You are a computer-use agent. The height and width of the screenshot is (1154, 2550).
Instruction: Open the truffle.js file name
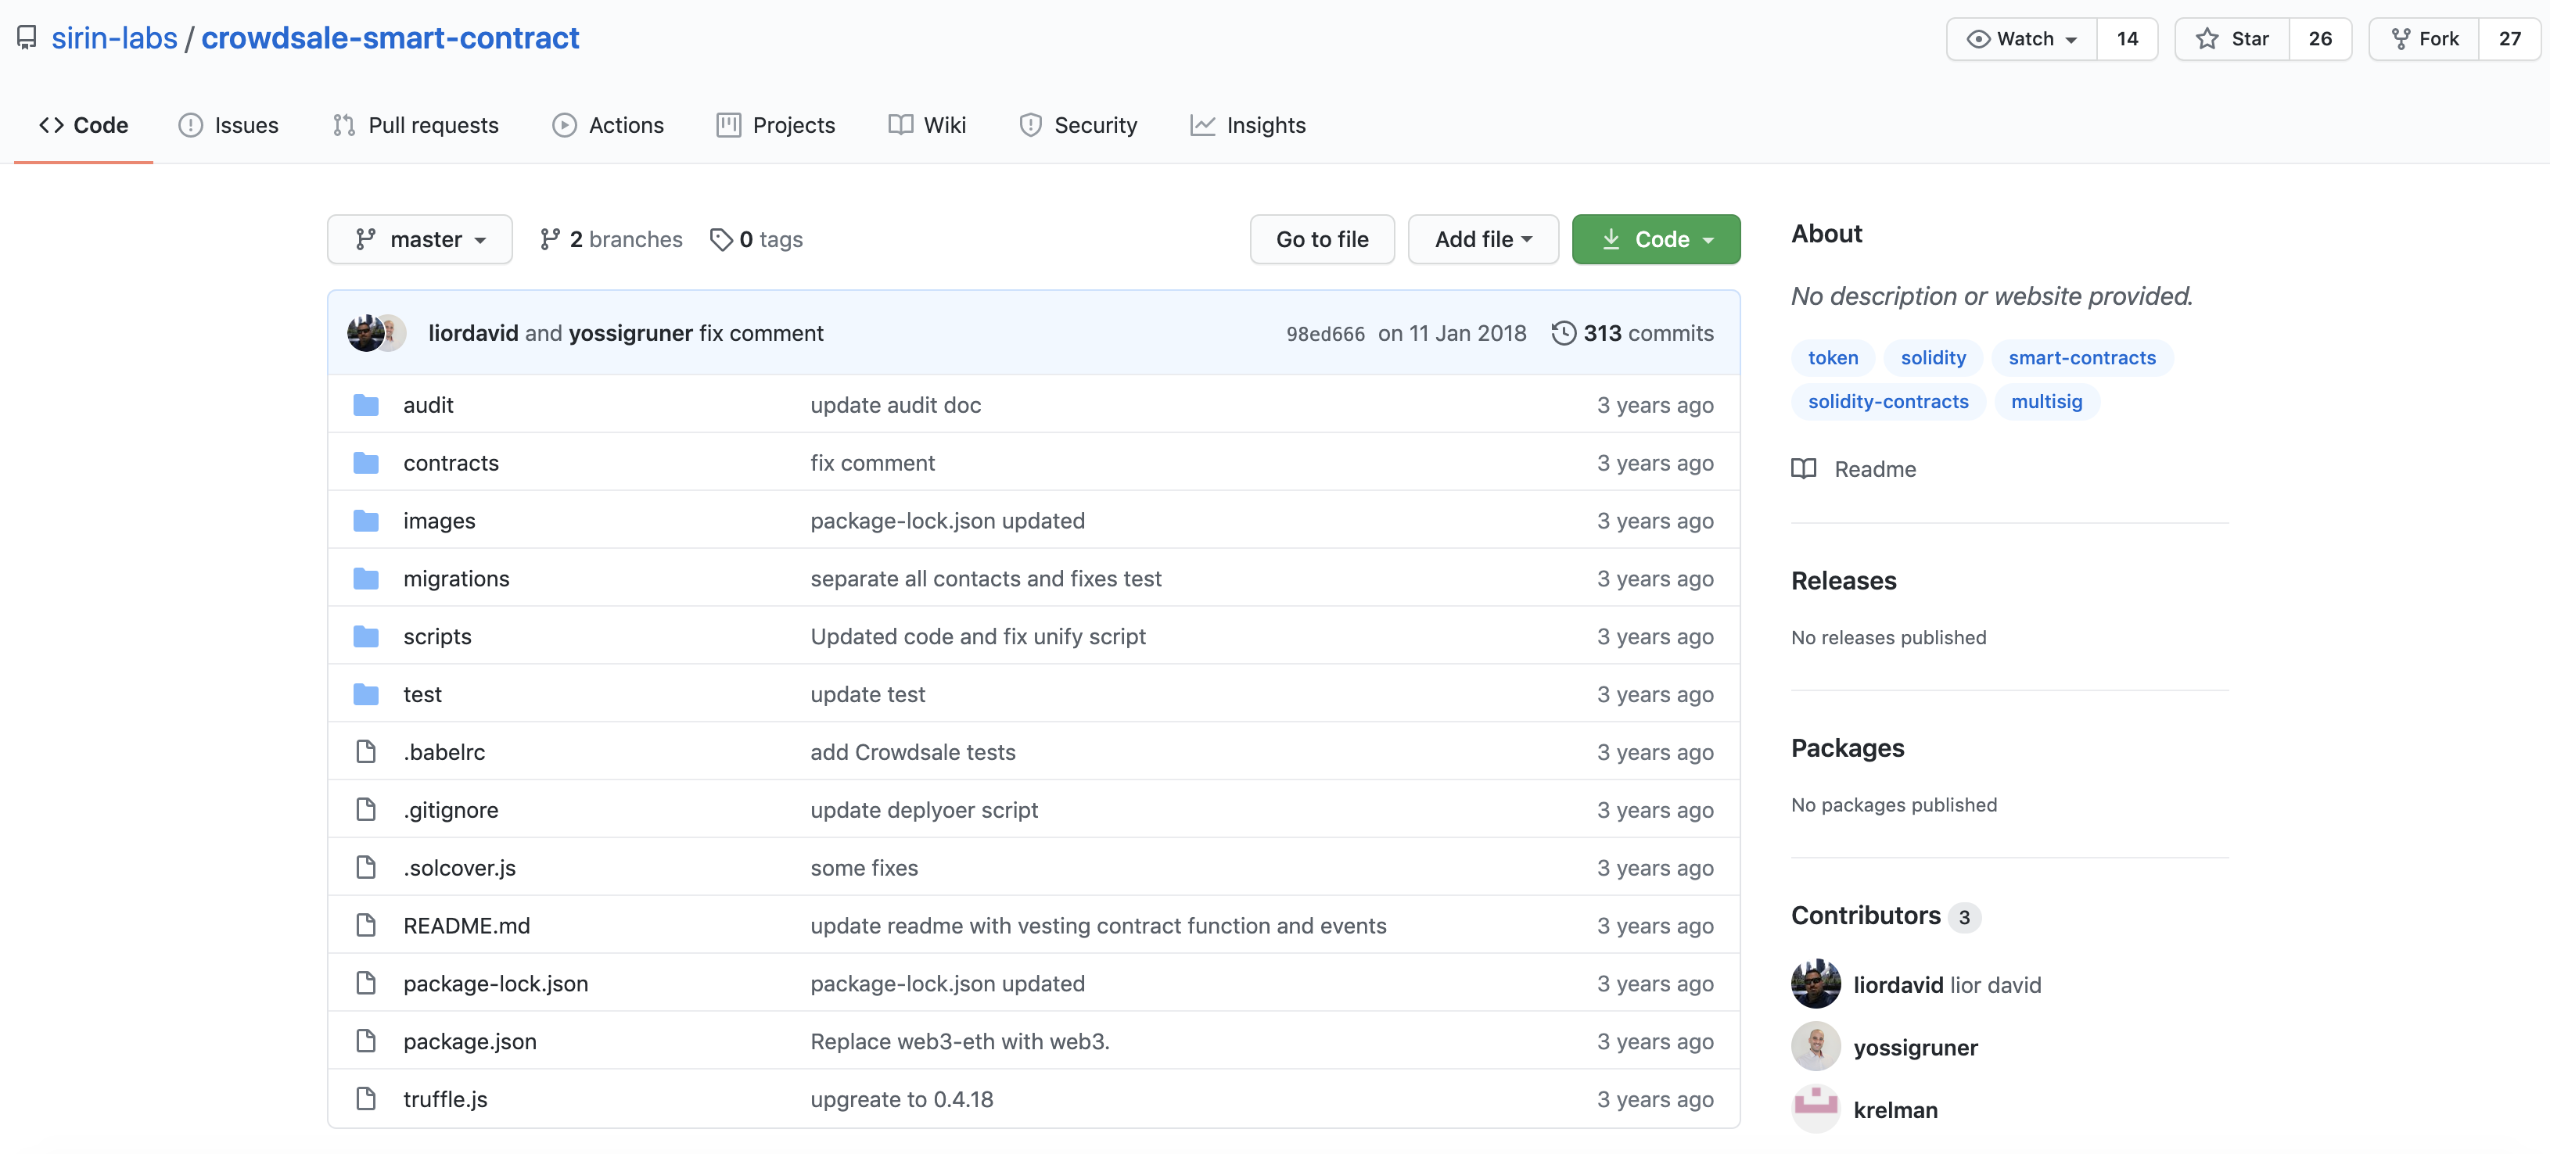[x=444, y=1099]
